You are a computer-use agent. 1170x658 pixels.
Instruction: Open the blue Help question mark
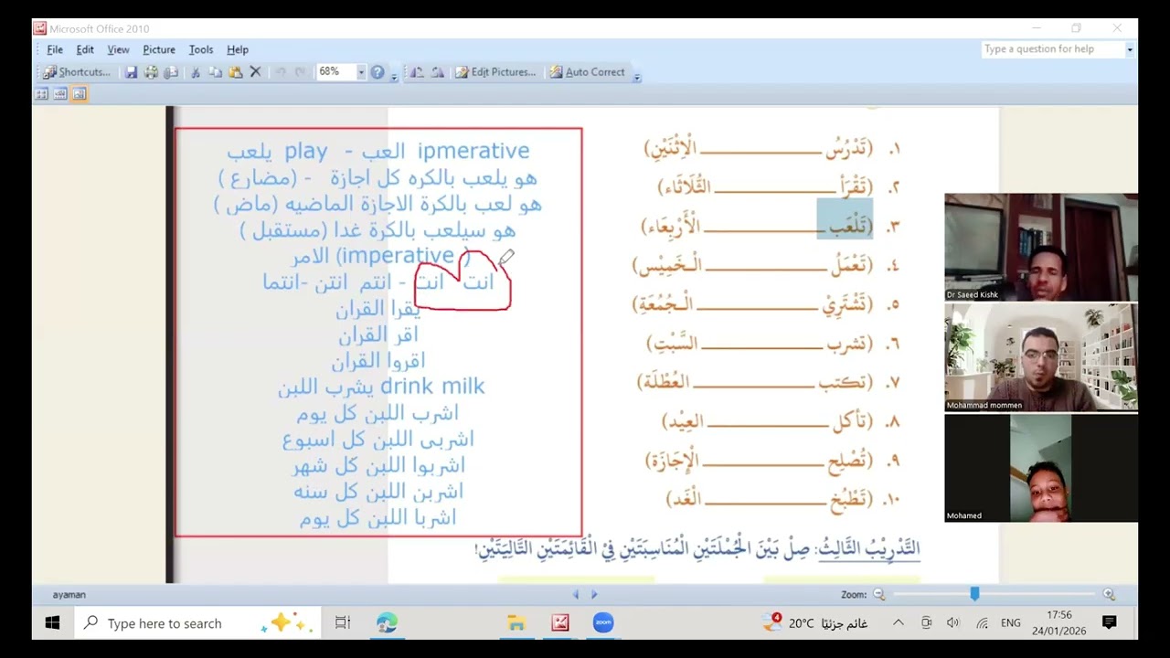tap(378, 72)
